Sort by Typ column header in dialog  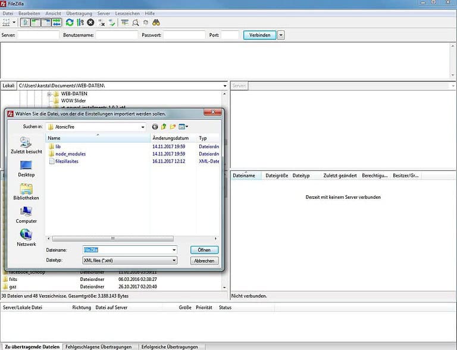[208, 138]
